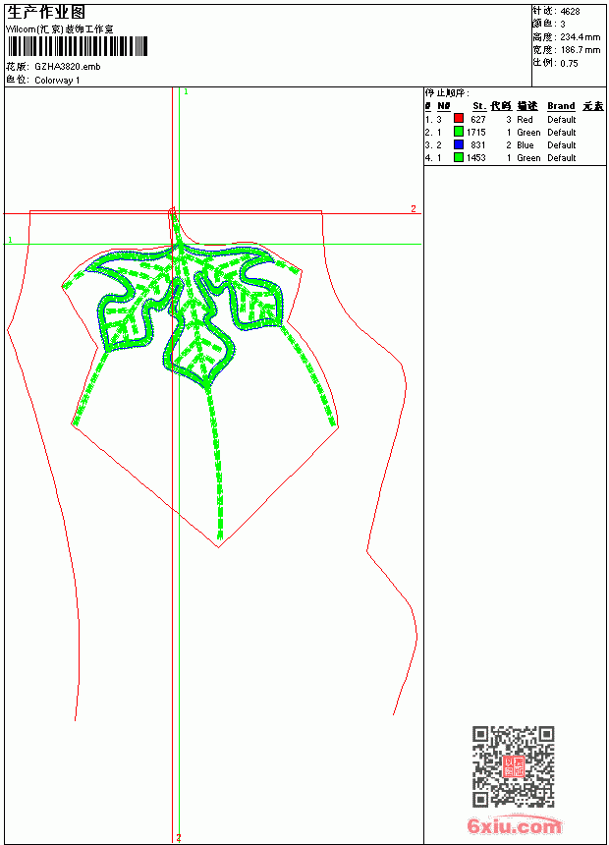
Task: Select the Blue row in stop sequence
Action: coord(516,145)
